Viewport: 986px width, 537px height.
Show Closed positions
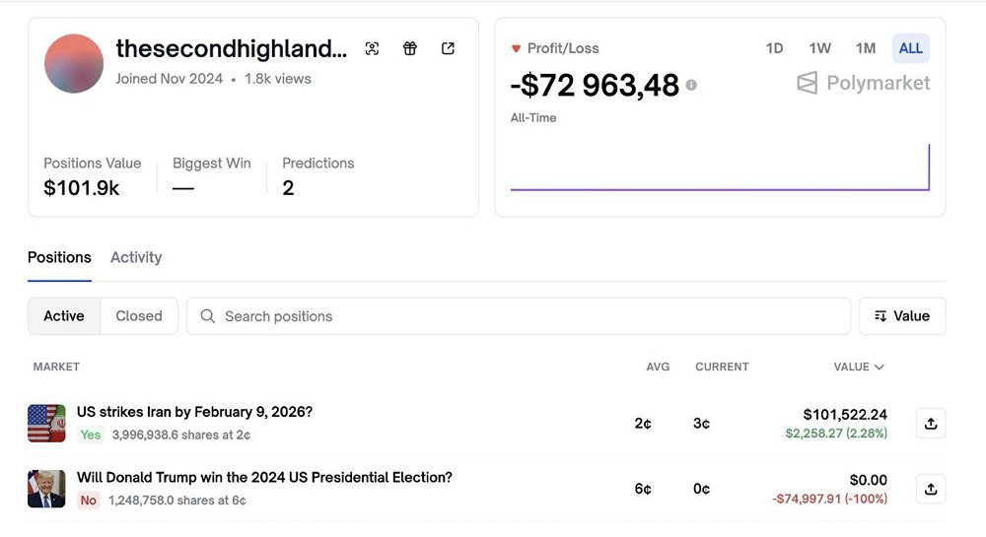[138, 316]
